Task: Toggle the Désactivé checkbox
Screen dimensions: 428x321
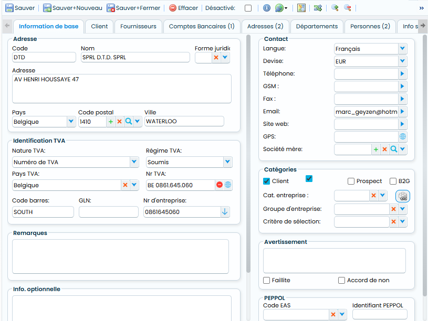Action: pyautogui.click(x=248, y=8)
